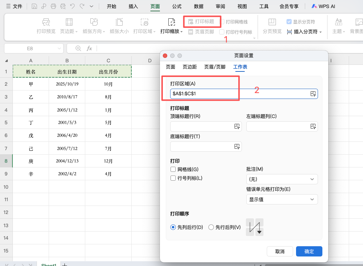The width and height of the screenshot is (363, 266).
Task: Click the 确定 button
Action: tap(309, 251)
